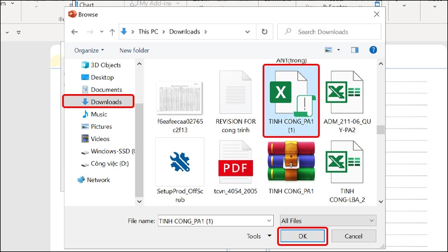
Task: Click Downloads in address bar path
Action: (x=185, y=32)
